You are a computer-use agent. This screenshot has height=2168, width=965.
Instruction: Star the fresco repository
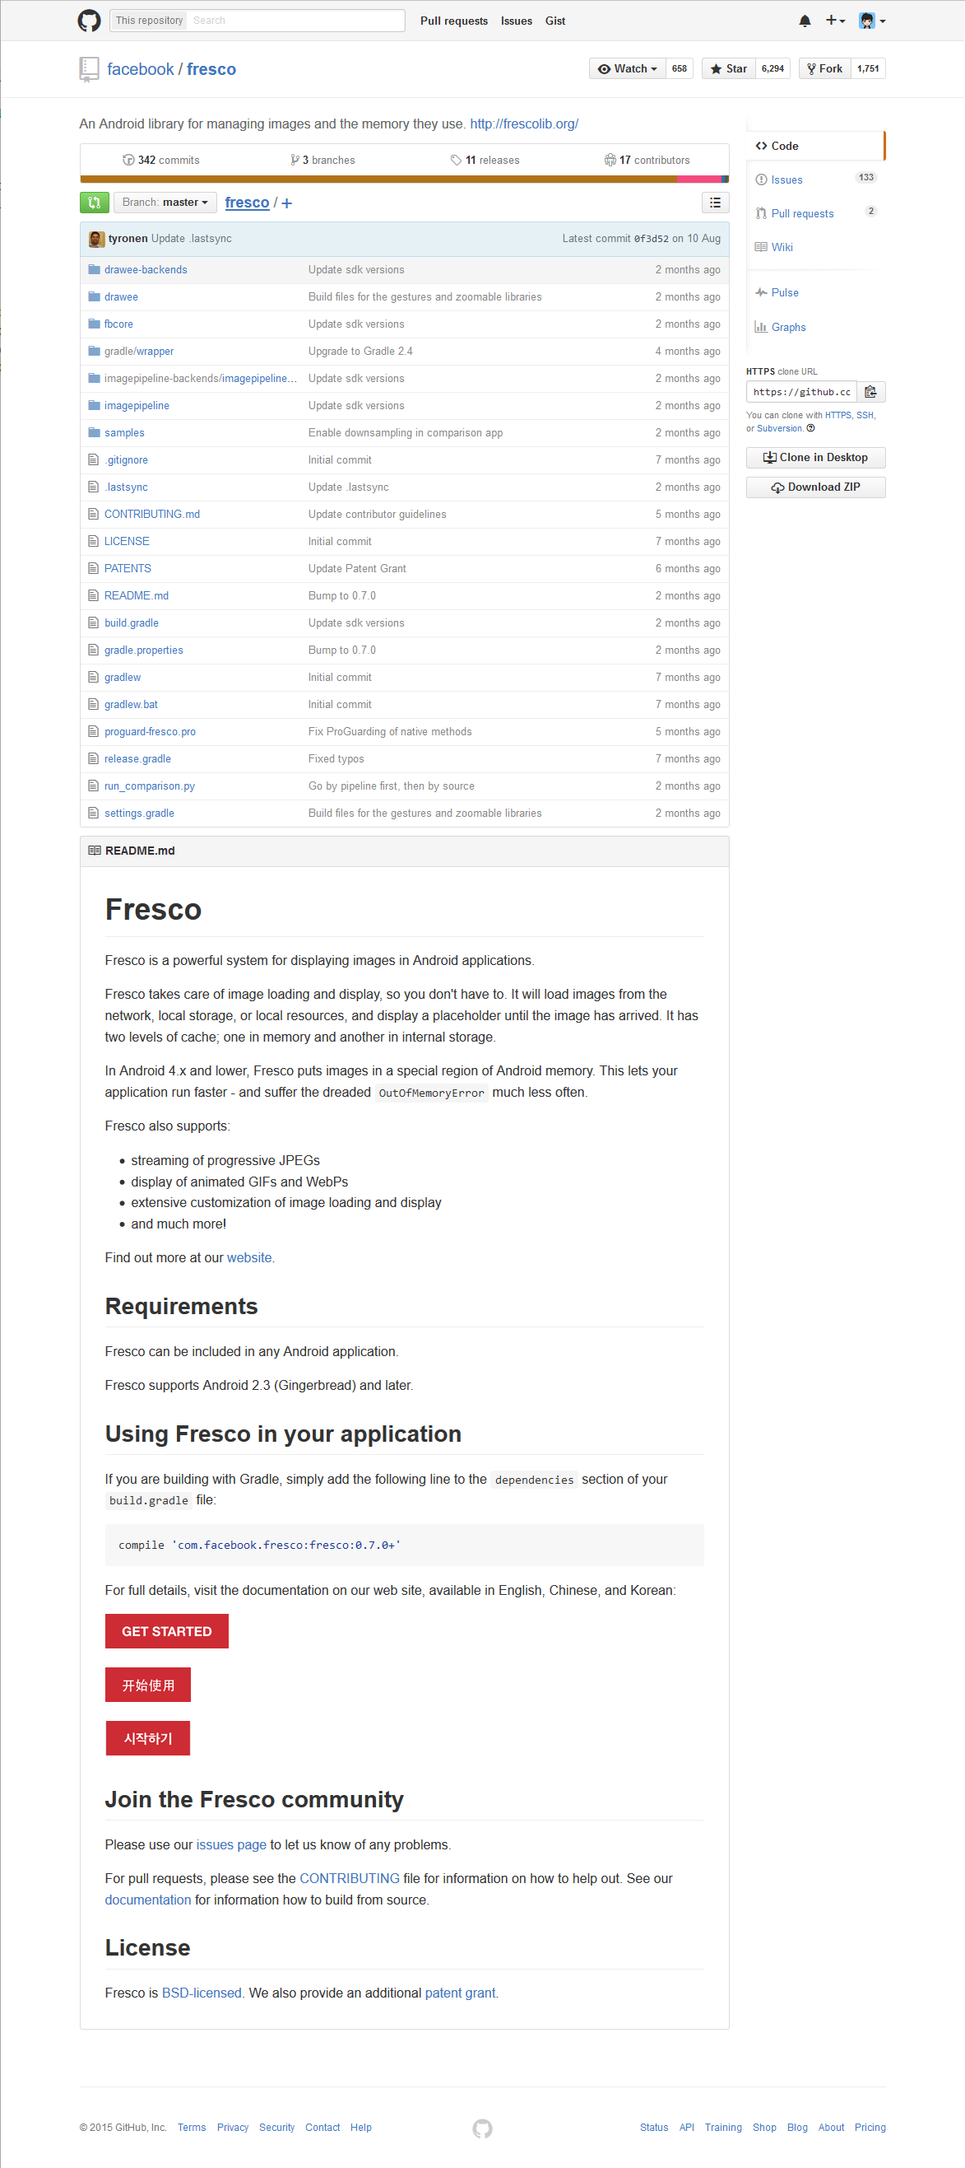click(728, 69)
